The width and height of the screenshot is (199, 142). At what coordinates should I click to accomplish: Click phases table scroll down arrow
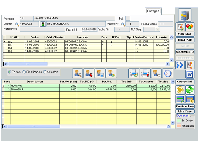click(x=173, y=122)
